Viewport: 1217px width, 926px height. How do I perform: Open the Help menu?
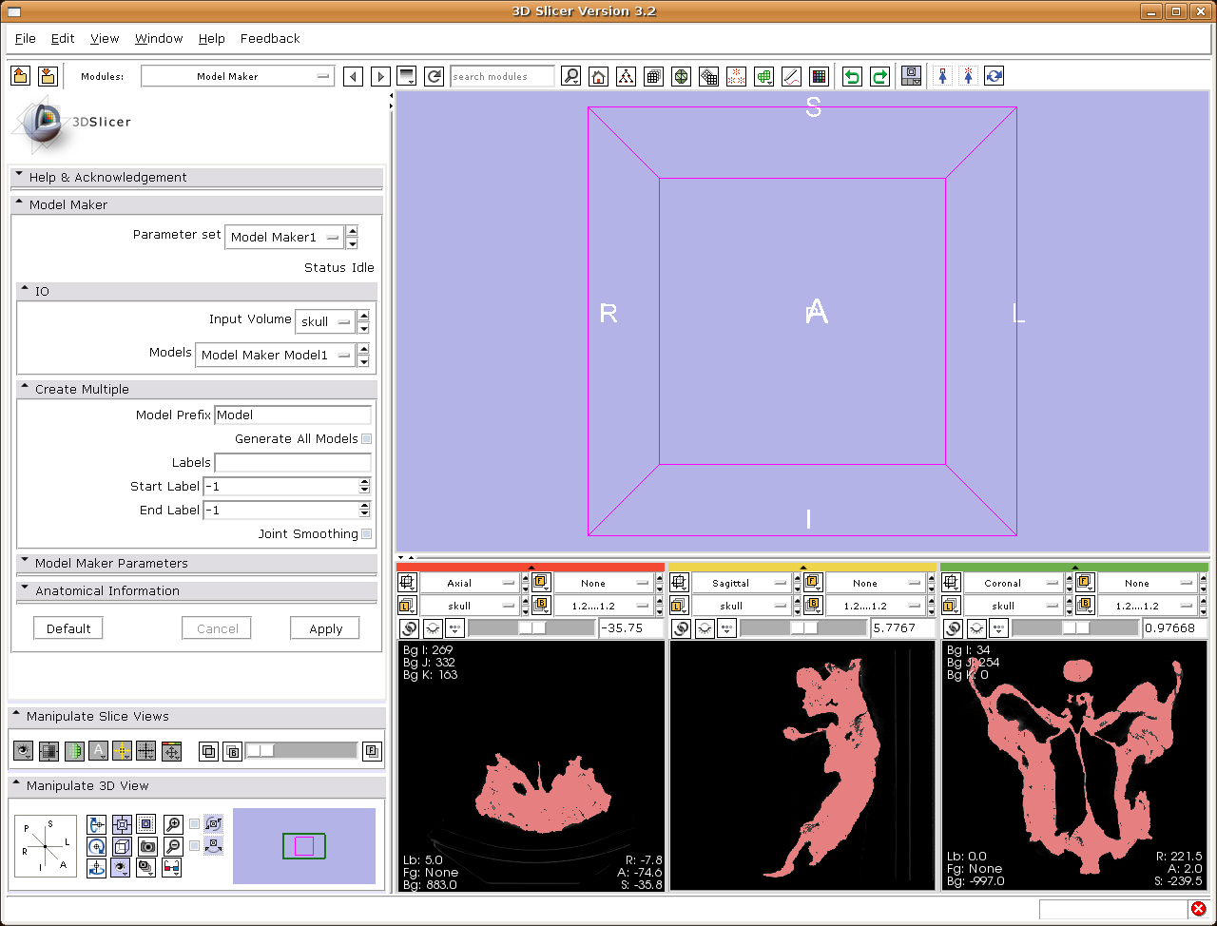pyautogui.click(x=211, y=39)
